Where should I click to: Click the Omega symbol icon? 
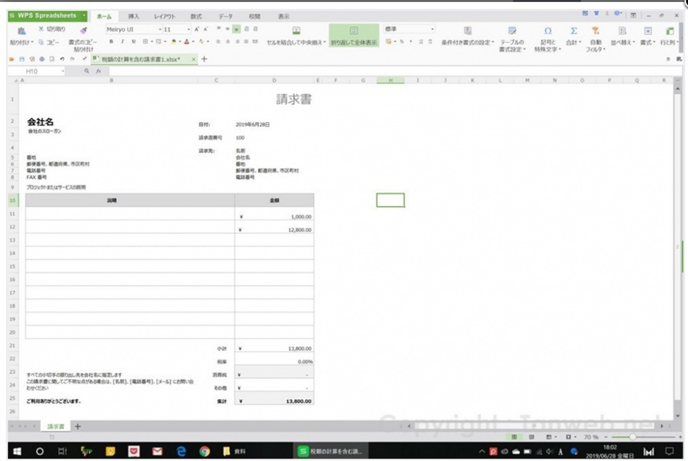coord(548,31)
